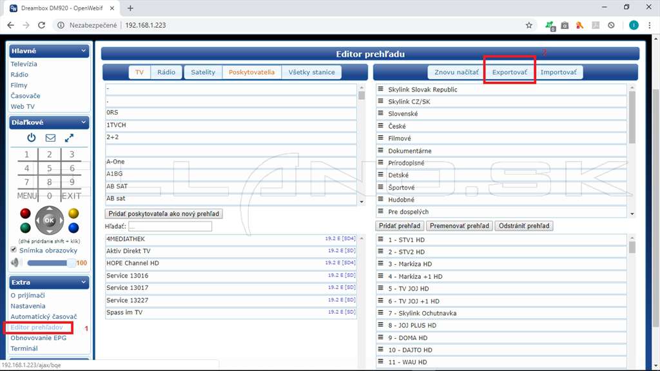Click drag handle beside 1 - STV1 HD
Viewport: 660px width, 371px height.
point(380,240)
